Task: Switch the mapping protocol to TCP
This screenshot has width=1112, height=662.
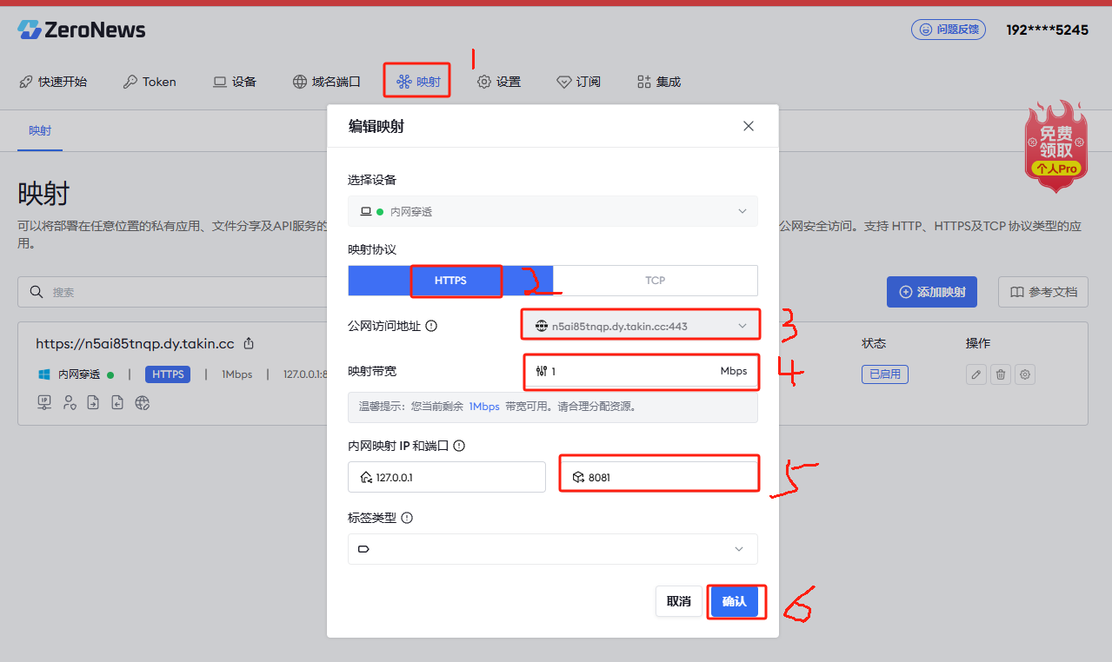Action: click(x=655, y=281)
